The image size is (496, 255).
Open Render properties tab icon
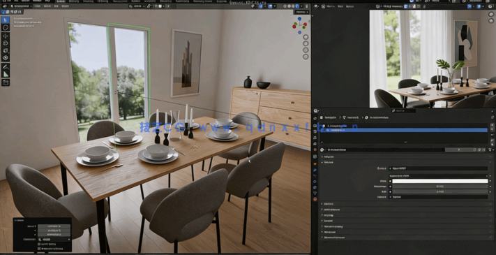315,126
